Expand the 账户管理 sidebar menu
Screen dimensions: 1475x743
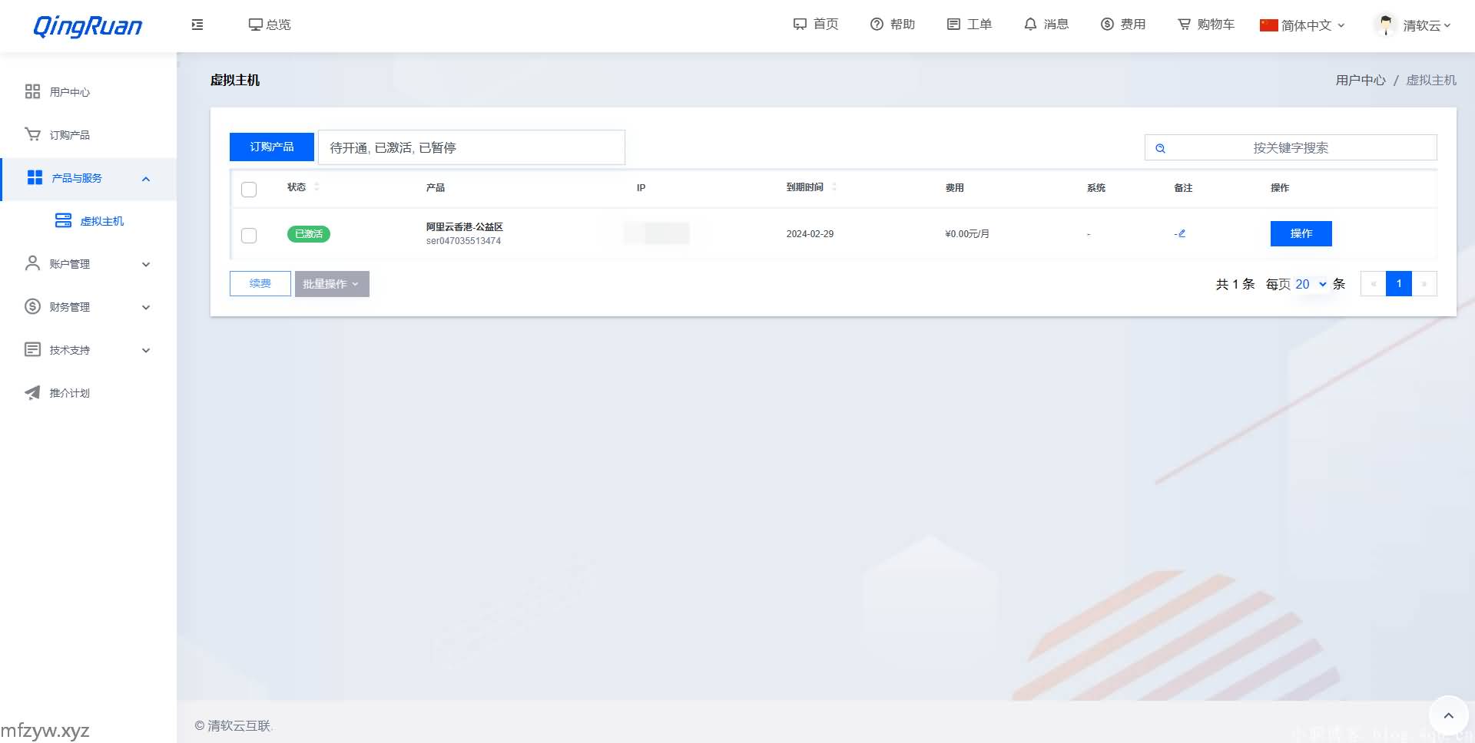coord(88,264)
